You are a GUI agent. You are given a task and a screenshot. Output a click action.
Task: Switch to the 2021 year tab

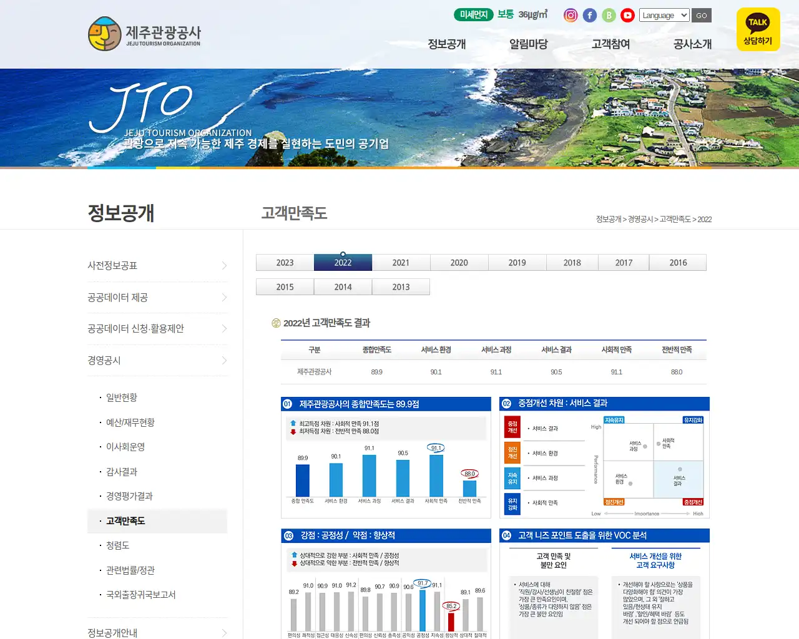coord(401,262)
